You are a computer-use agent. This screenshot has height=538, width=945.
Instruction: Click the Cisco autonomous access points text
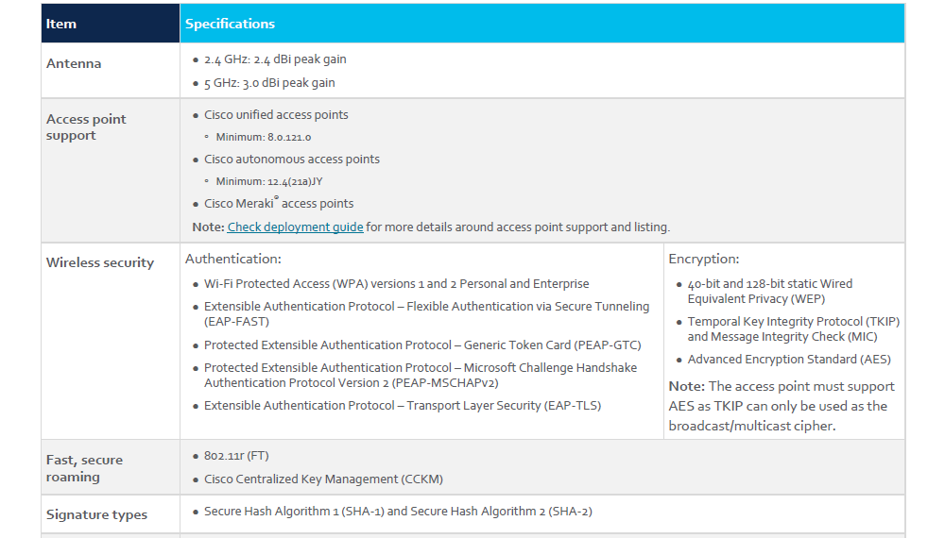point(292,160)
